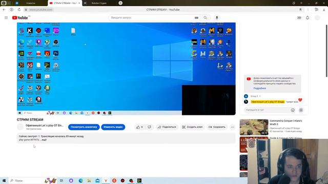The image size is (328, 184).
Task: Open a new browser tab with plus
Action: click(x=120, y=3)
